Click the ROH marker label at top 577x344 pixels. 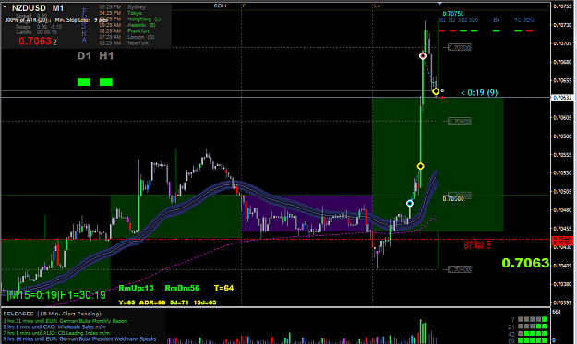click(220, 6)
